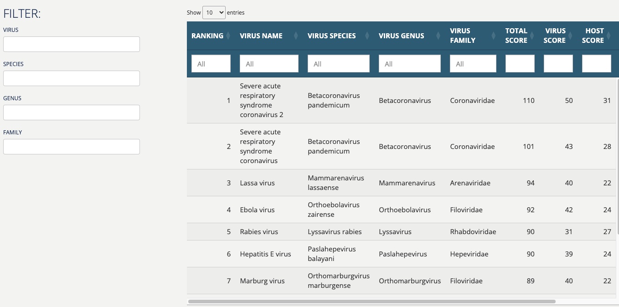Select the 'All' filter box under VIRUS NAME
The image size is (619, 307).
[269, 63]
